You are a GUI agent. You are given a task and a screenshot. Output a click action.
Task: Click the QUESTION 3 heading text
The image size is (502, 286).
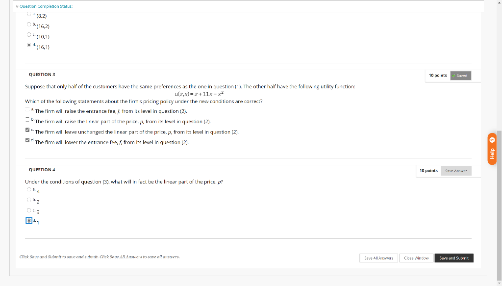coord(42,74)
